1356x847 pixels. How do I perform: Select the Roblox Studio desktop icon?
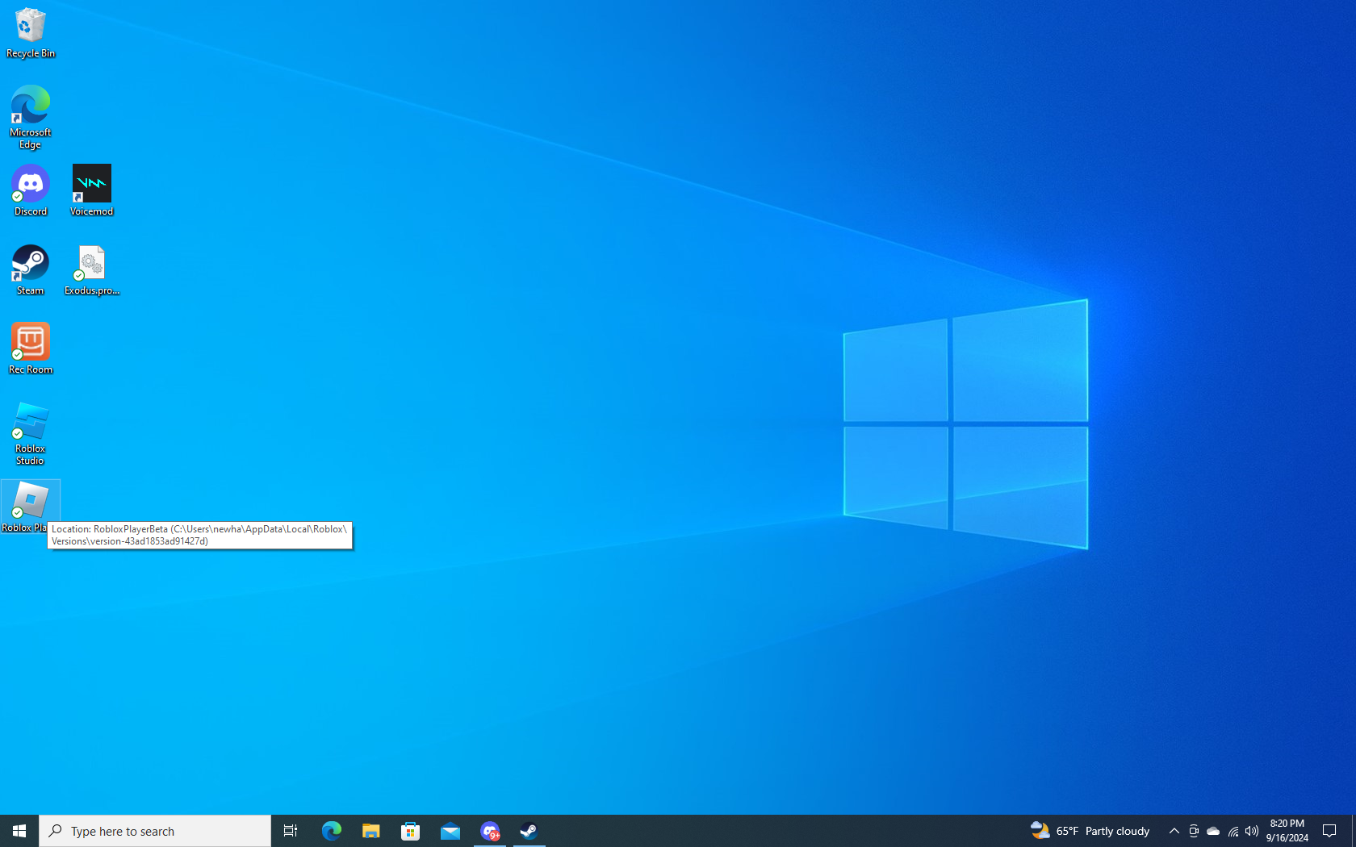pos(31,434)
